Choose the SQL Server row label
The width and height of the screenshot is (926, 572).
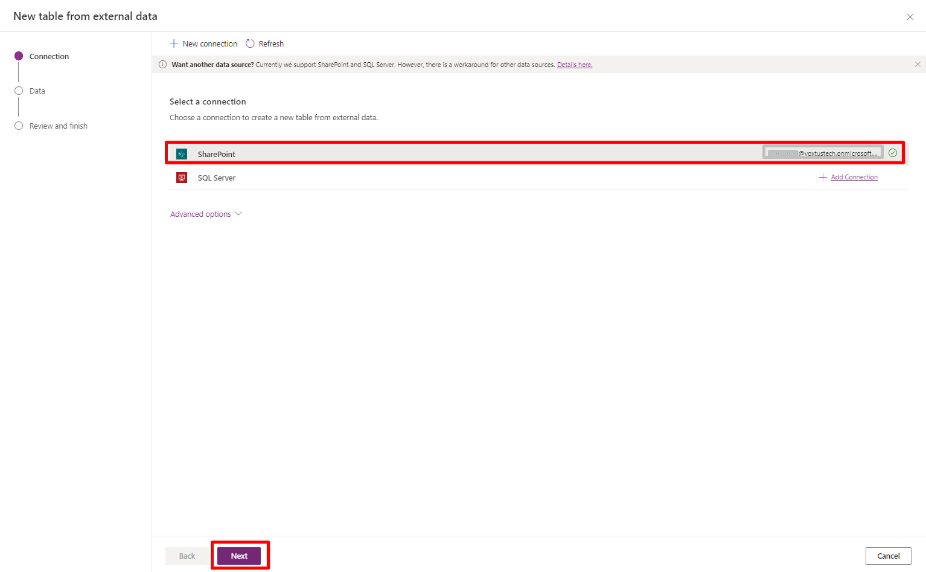(x=217, y=178)
